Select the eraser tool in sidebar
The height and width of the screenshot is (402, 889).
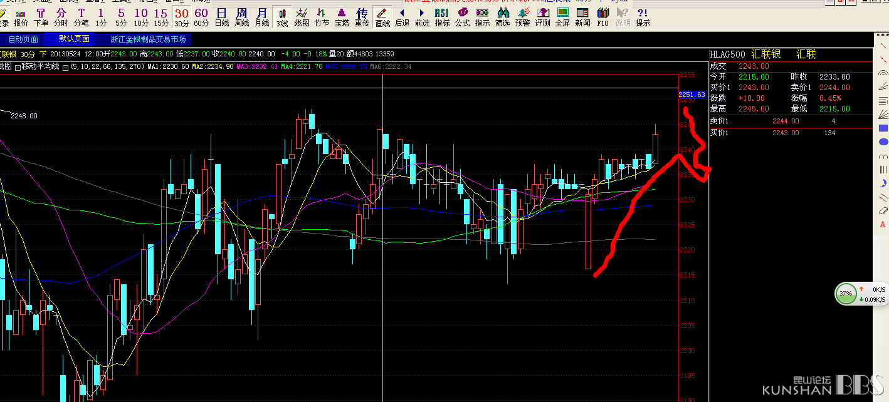pos(883,211)
